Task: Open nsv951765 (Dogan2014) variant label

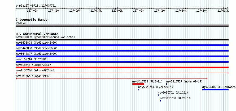Action: point(33,76)
